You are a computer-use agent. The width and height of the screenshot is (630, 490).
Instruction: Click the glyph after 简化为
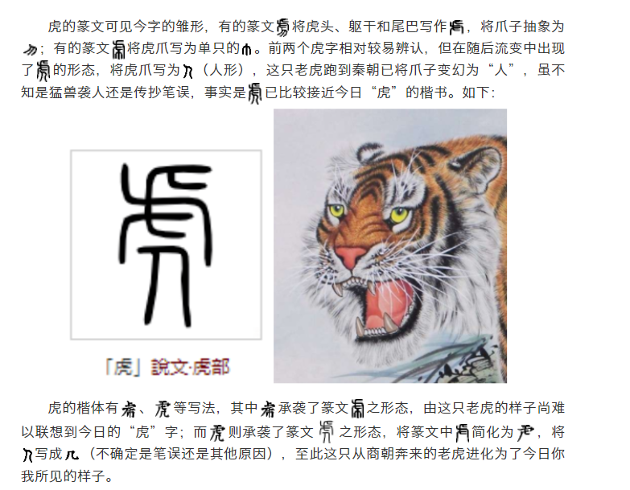[x=525, y=432]
